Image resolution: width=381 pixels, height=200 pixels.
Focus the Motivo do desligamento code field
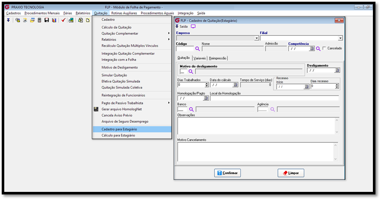click(183, 72)
